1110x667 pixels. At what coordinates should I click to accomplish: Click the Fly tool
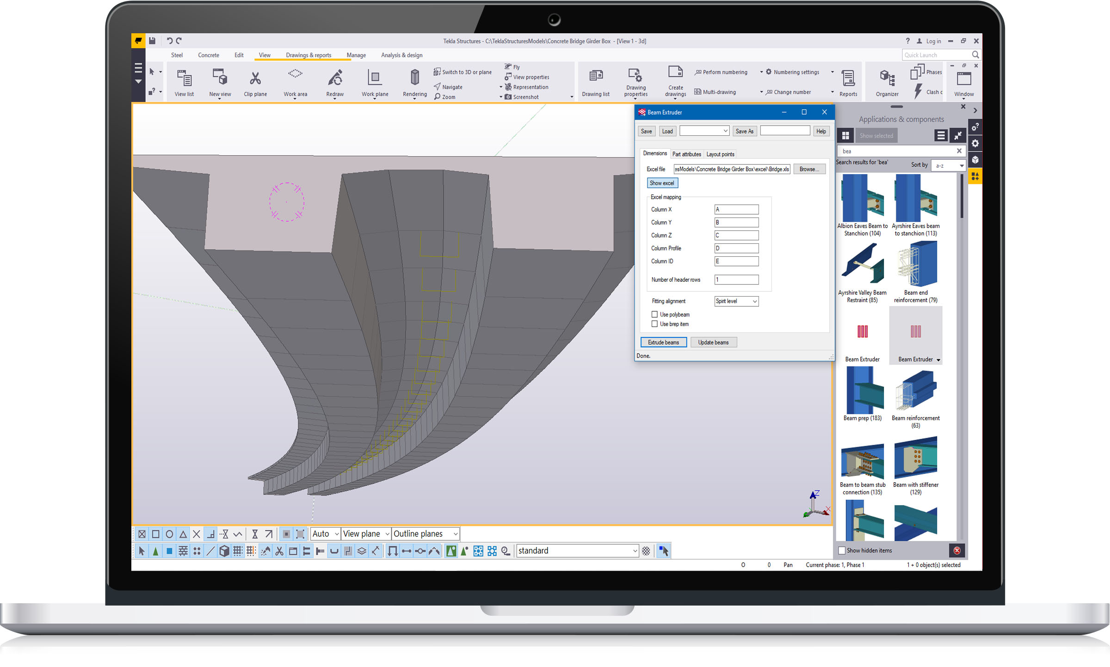pyautogui.click(x=512, y=67)
